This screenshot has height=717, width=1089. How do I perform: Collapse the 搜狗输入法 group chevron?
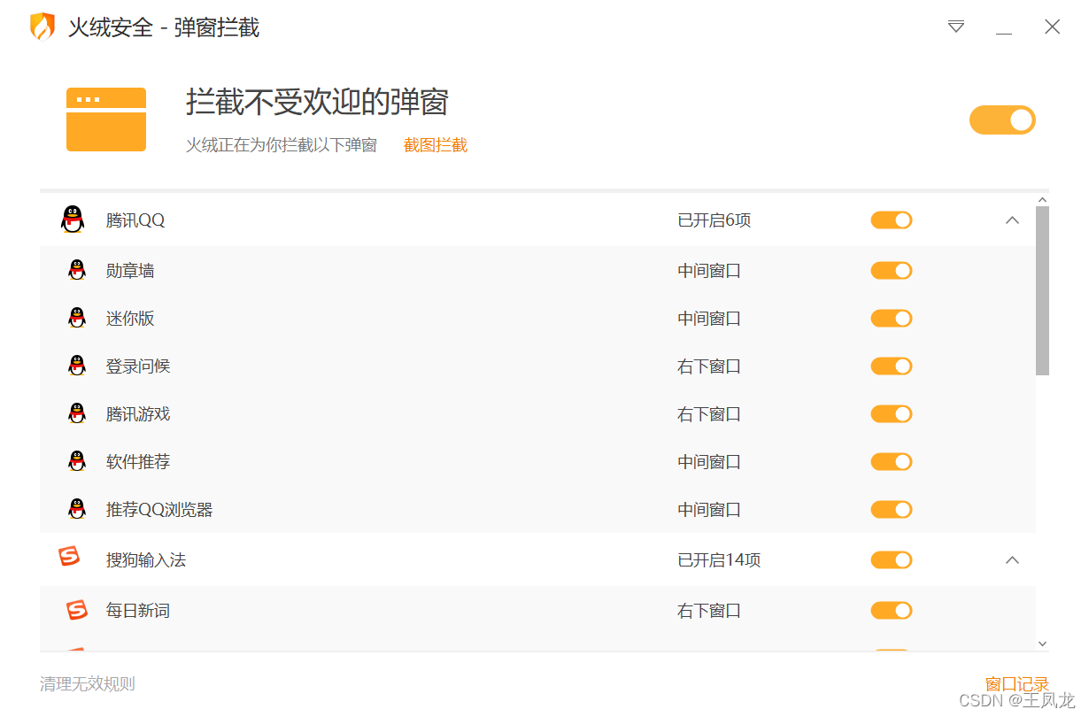tap(1013, 560)
